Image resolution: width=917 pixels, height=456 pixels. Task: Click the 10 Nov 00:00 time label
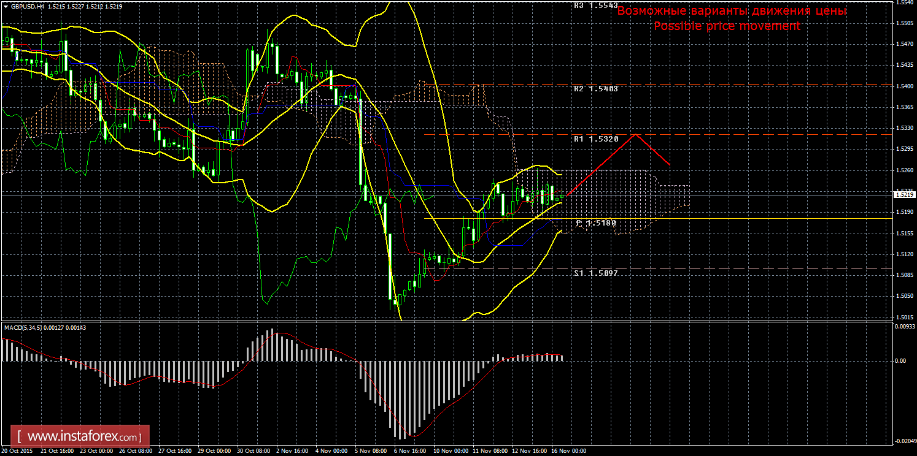[452, 450]
